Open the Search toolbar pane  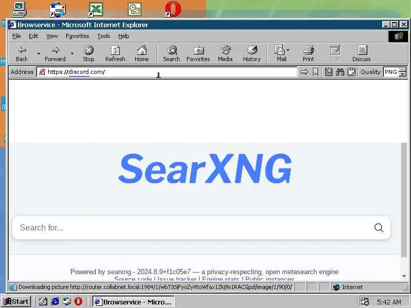(x=172, y=53)
